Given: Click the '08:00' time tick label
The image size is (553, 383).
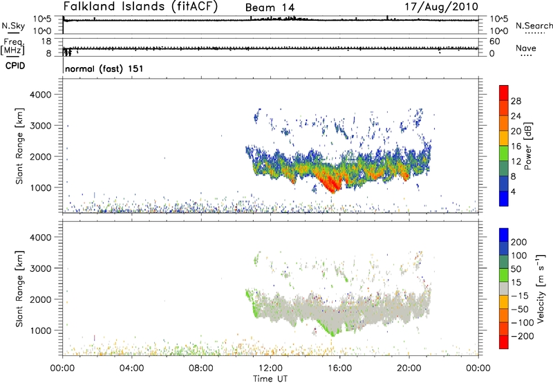Looking at the screenshot, I should pyautogui.click(x=201, y=368).
